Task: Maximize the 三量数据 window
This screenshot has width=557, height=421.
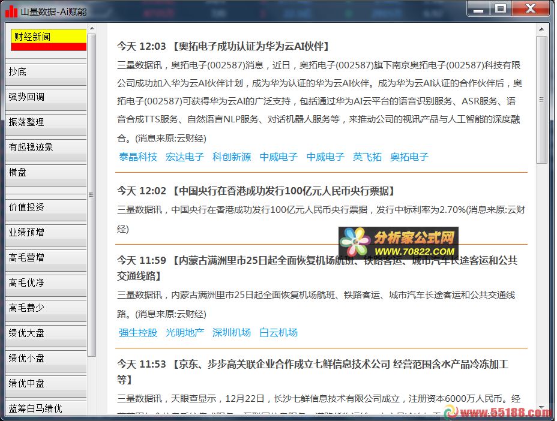Action: 501,8
